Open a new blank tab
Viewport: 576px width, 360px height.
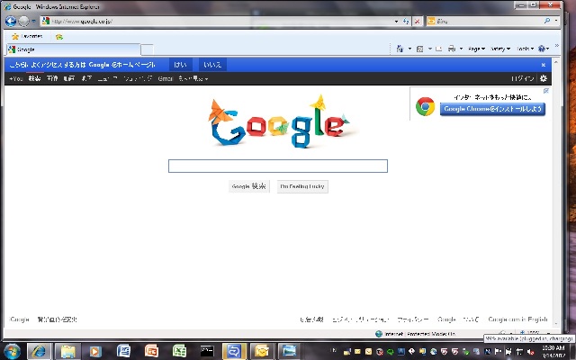147,49
